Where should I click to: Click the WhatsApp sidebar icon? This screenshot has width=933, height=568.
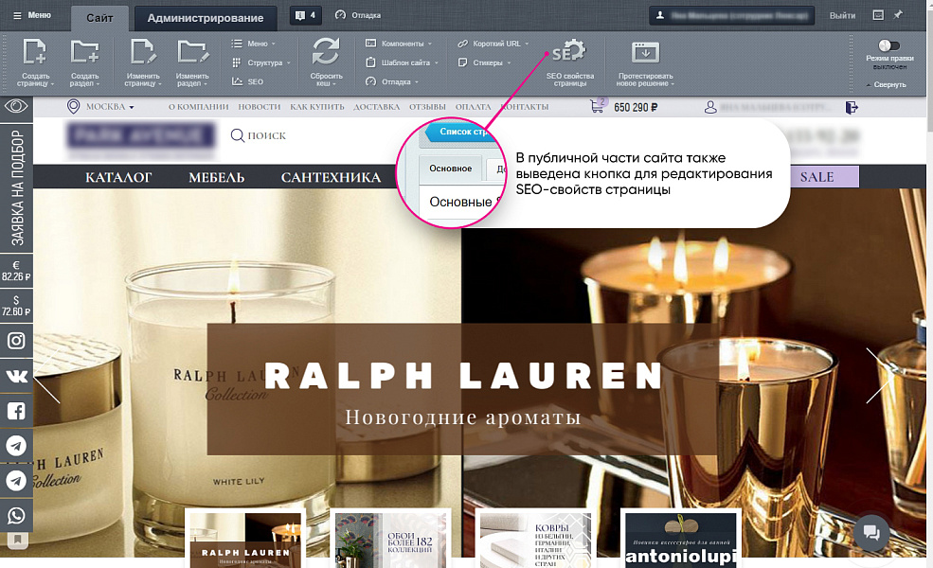tap(16, 516)
